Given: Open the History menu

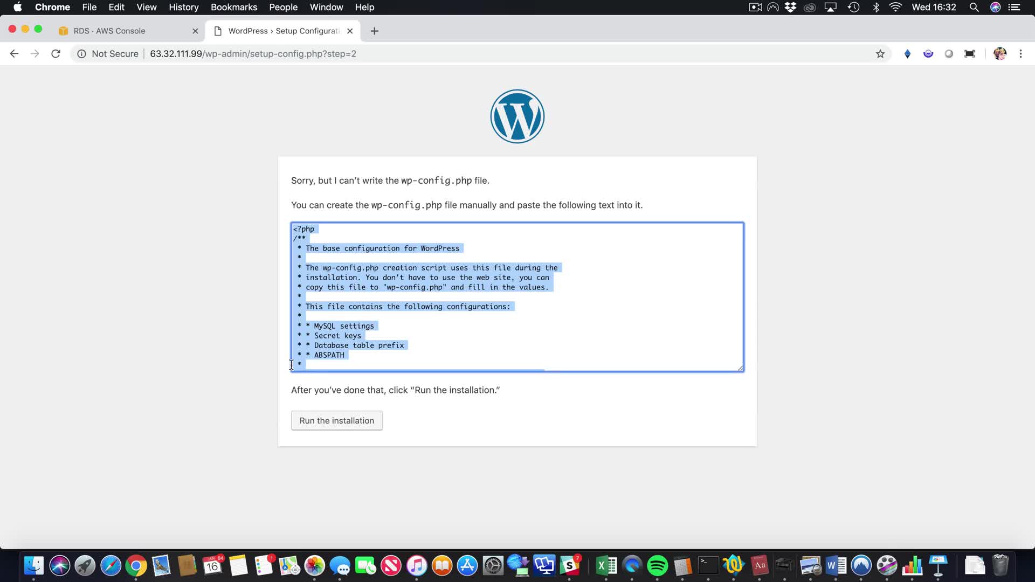Looking at the screenshot, I should coord(183,8).
